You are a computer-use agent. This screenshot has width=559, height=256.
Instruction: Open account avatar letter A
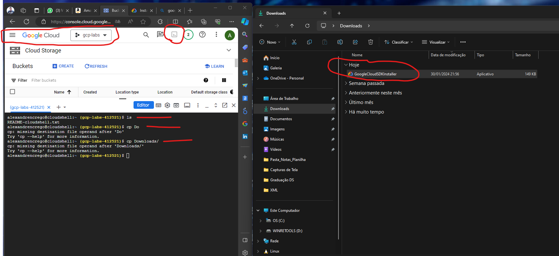(229, 35)
